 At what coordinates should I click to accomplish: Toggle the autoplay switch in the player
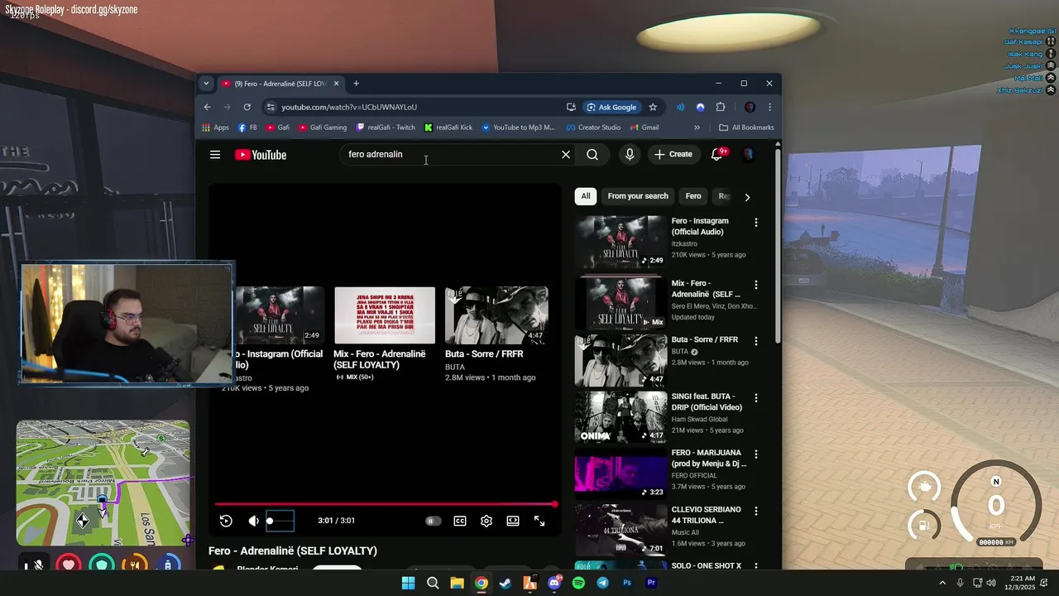click(434, 521)
